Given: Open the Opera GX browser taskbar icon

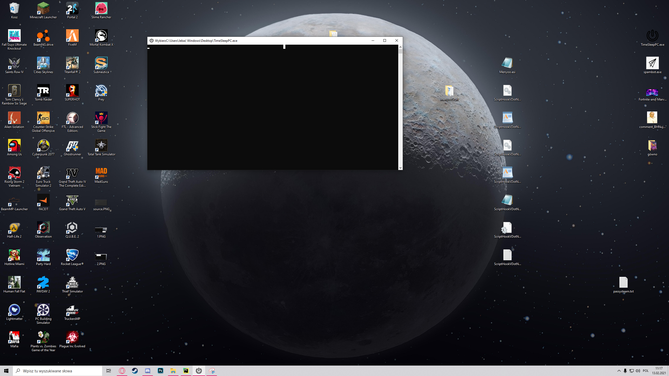Looking at the screenshot, I should [122, 371].
